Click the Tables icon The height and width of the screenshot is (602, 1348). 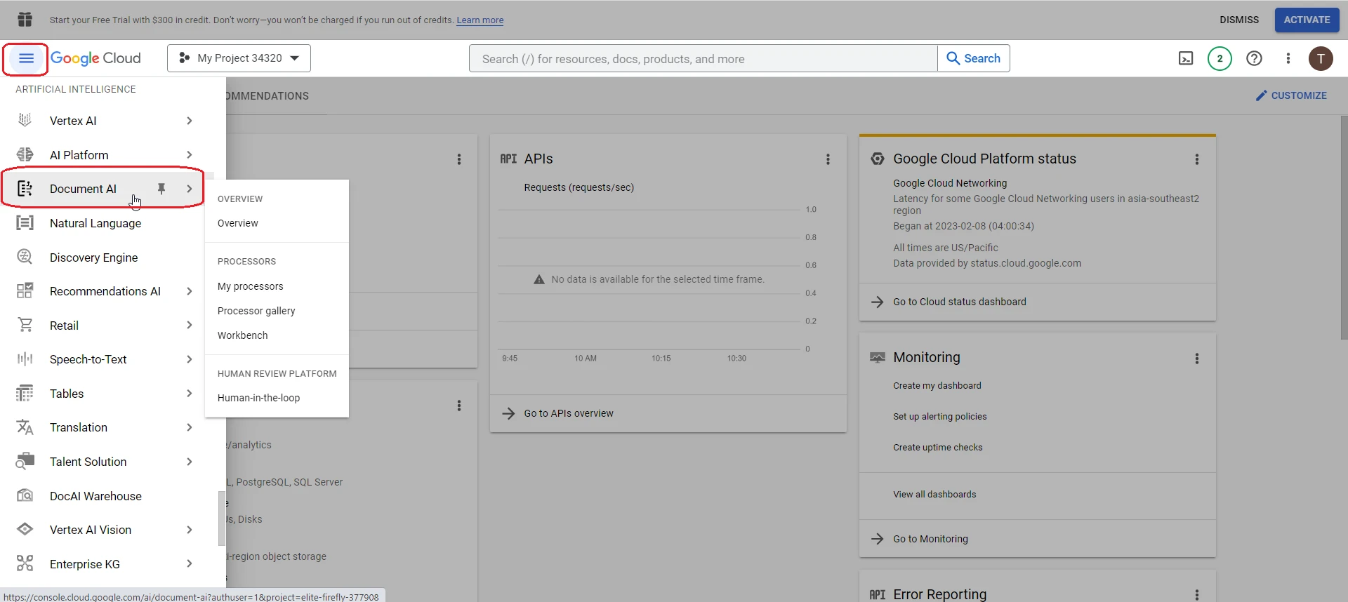(x=25, y=394)
